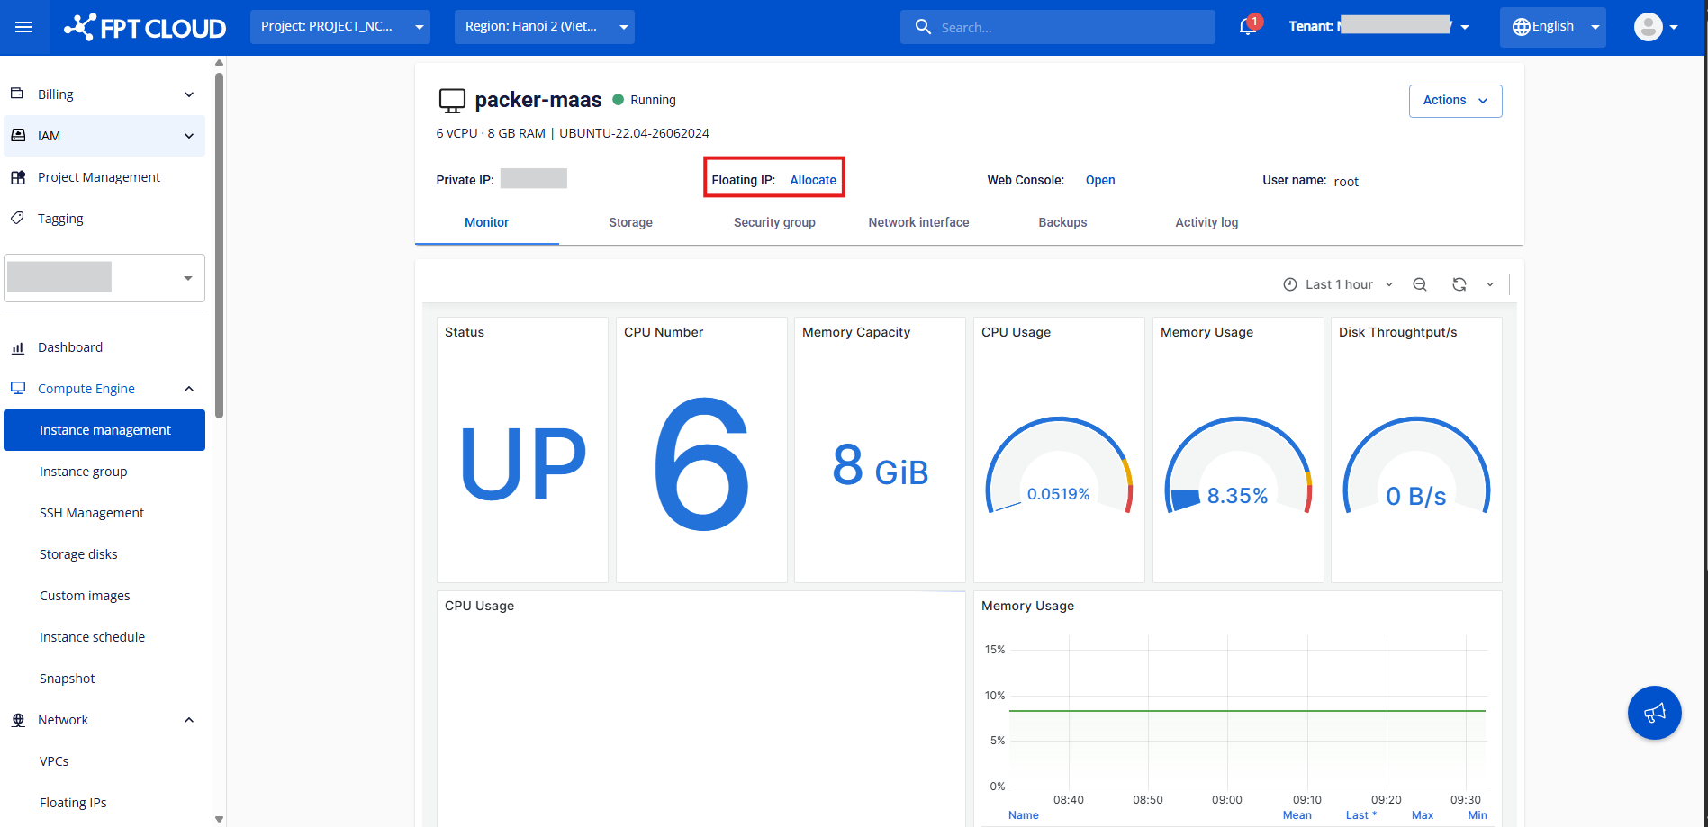
Task: Click Allocate next to Floating IP
Action: click(x=813, y=180)
